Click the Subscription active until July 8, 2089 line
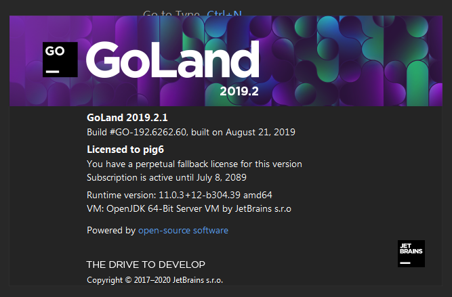The height and width of the screenshot is (297, 452). click(167, 177)
